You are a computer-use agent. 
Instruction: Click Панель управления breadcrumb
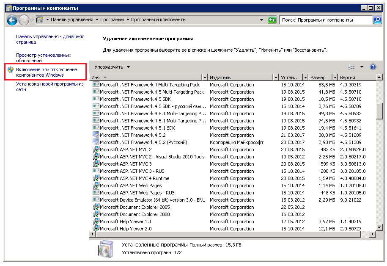click(x=72, y=20)
